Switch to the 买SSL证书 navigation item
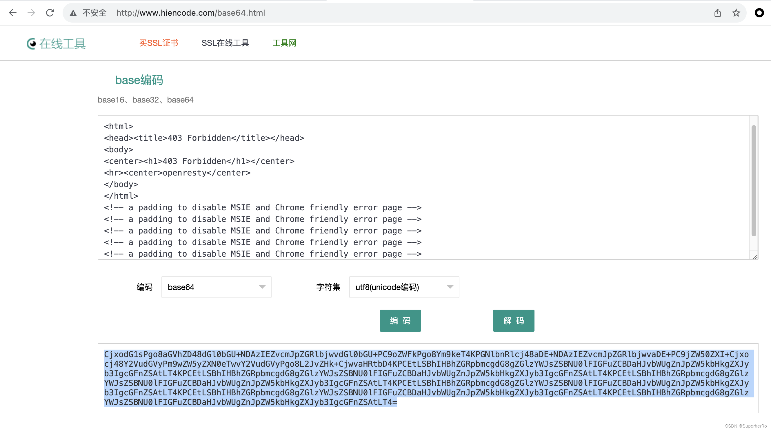This screenshot has width=771, height=431. click(x=159, y=43)
